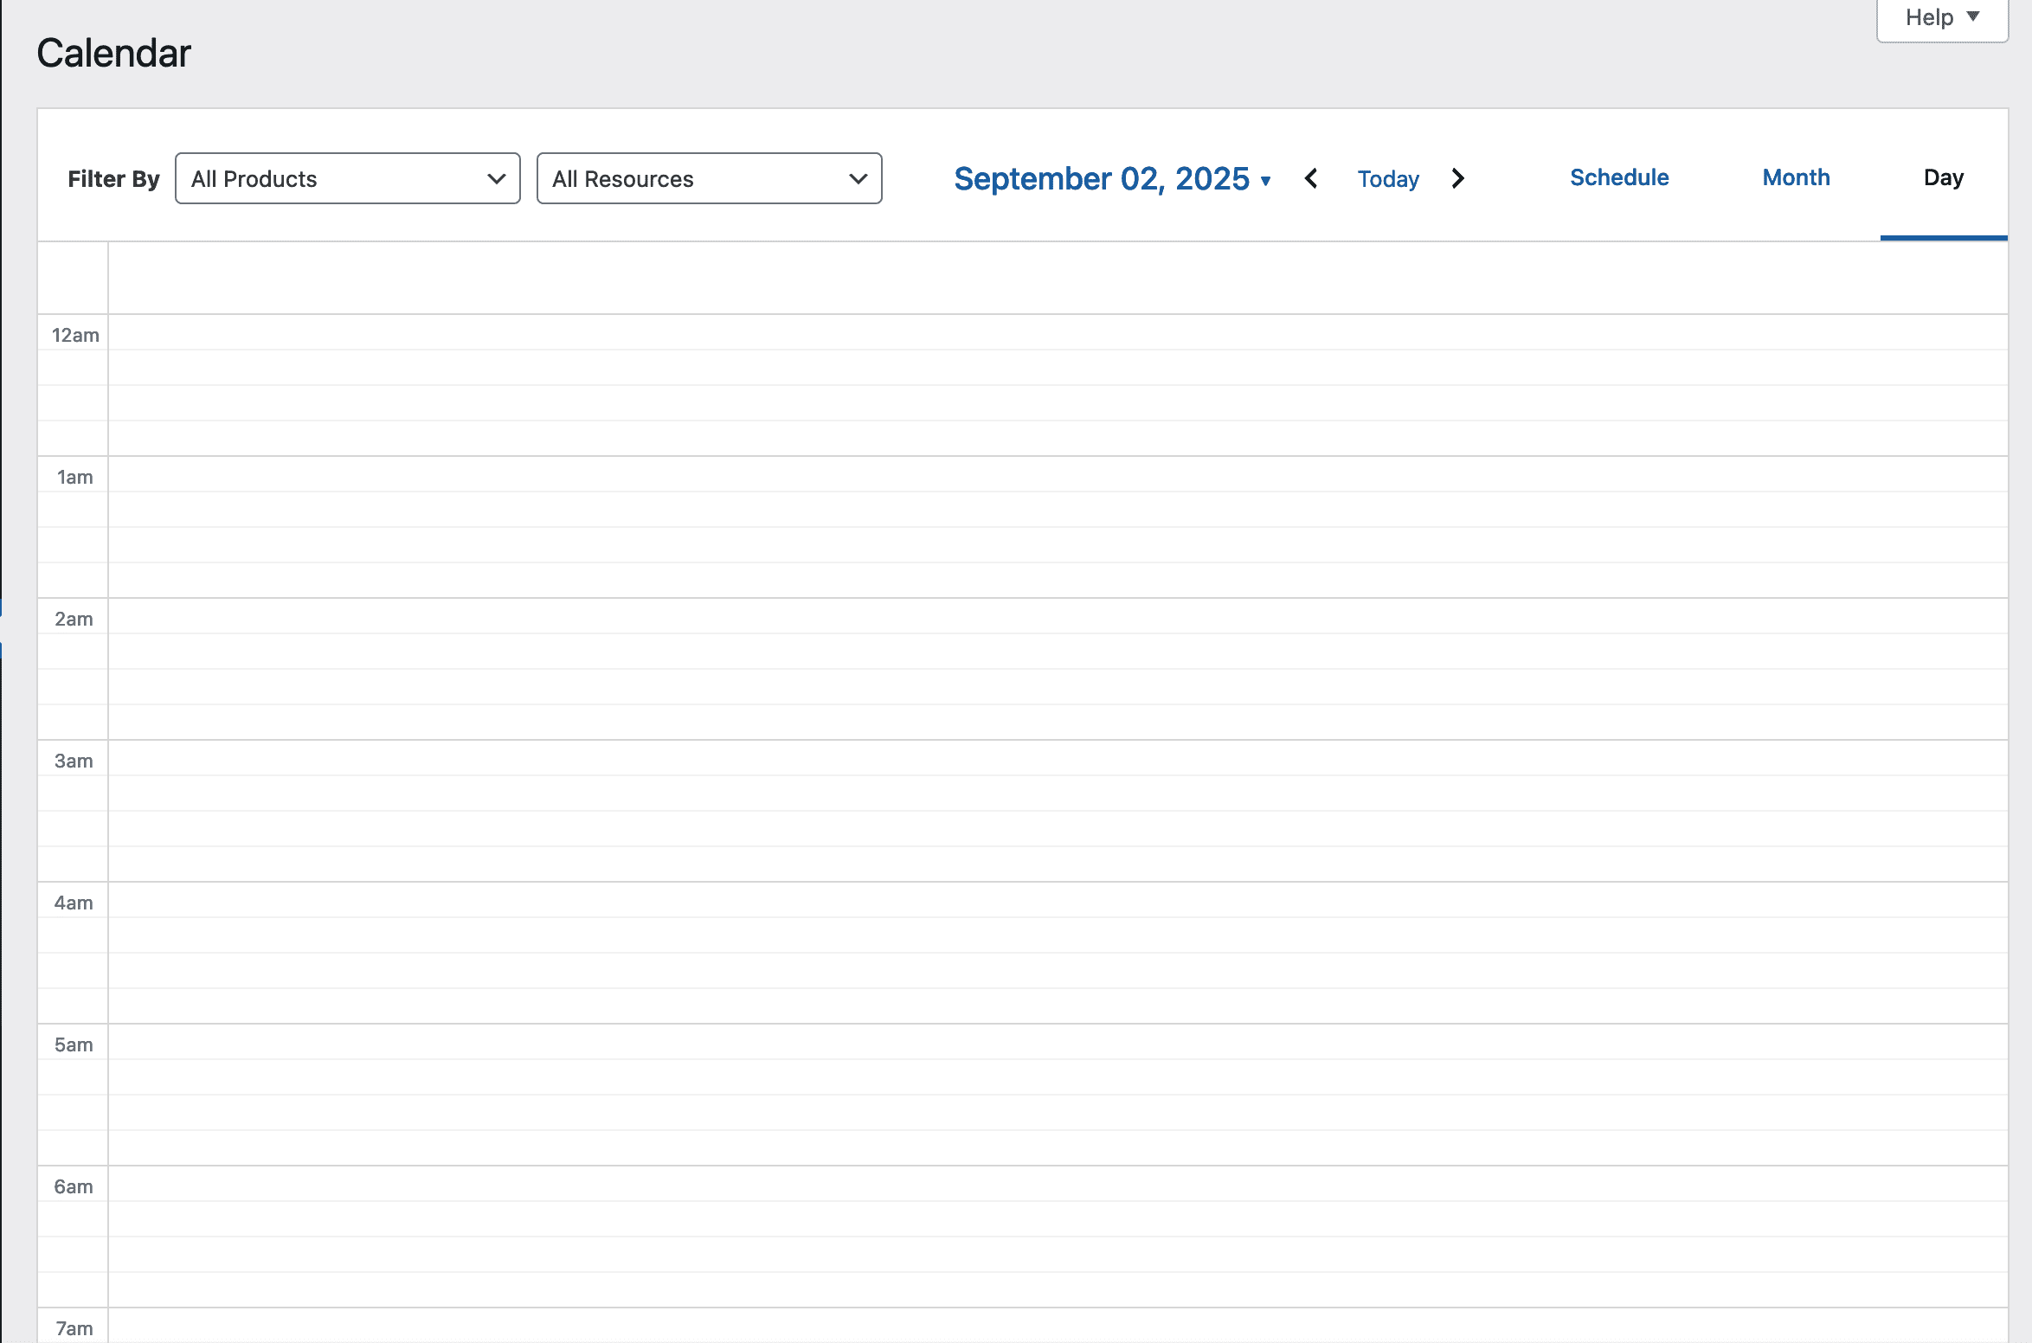Open the All Resources filter dropdown
The height and width of the screenshot is (1343, 2032).
[708, 178]
